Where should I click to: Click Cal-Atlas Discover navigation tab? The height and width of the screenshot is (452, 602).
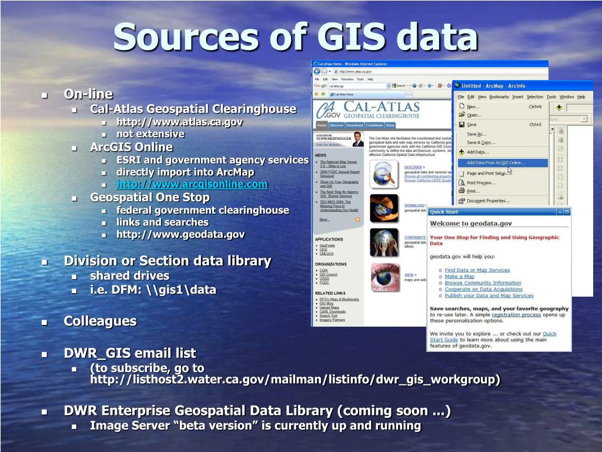[337, 125]
